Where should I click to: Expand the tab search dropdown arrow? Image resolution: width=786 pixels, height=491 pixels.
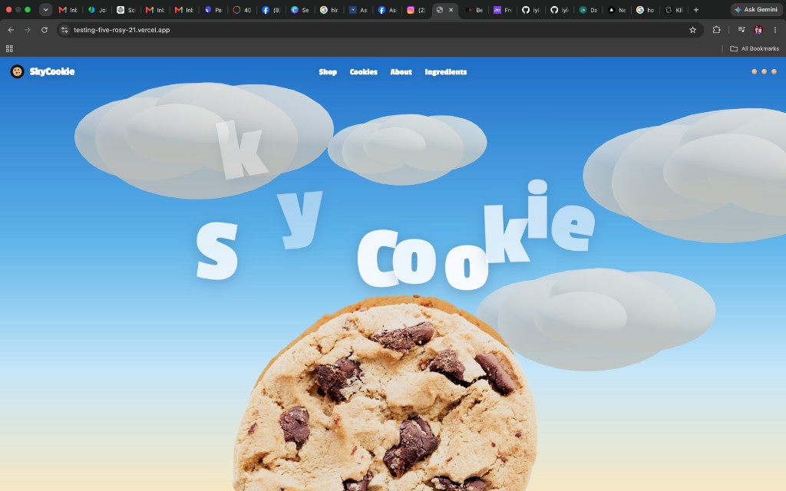coord(45,9)
